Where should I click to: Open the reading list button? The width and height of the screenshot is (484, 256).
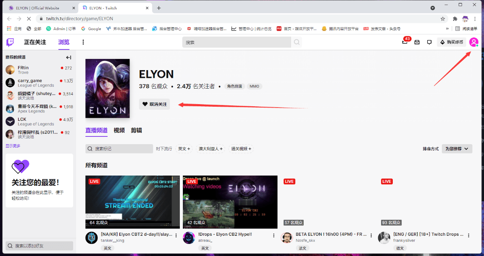pyautogui.click(x=466, y=29)
